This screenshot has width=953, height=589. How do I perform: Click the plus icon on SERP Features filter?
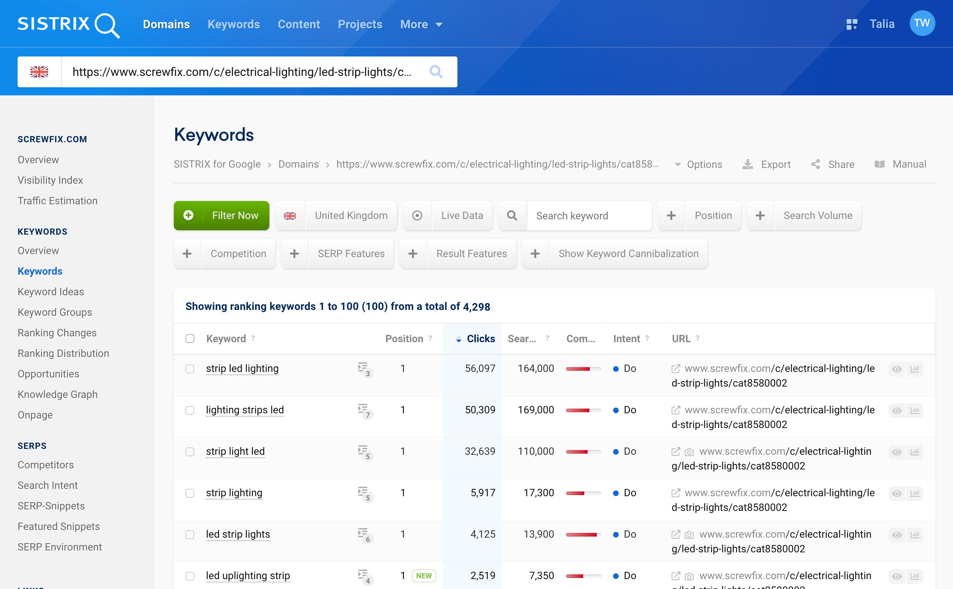[x=295, y=253]
